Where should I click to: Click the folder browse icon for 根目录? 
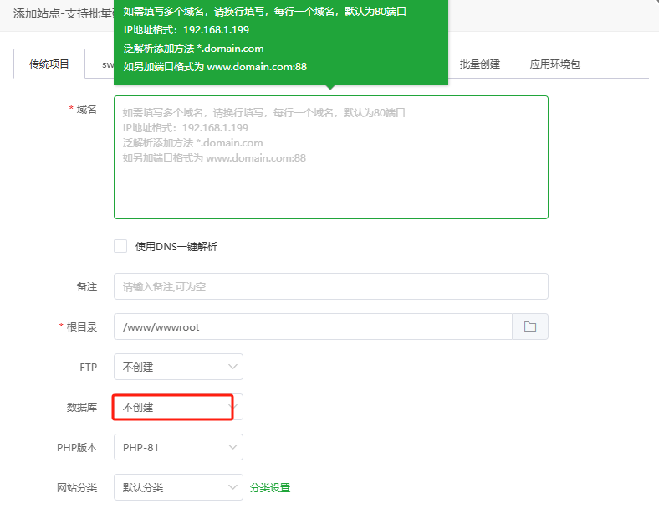tap(529, 326)
